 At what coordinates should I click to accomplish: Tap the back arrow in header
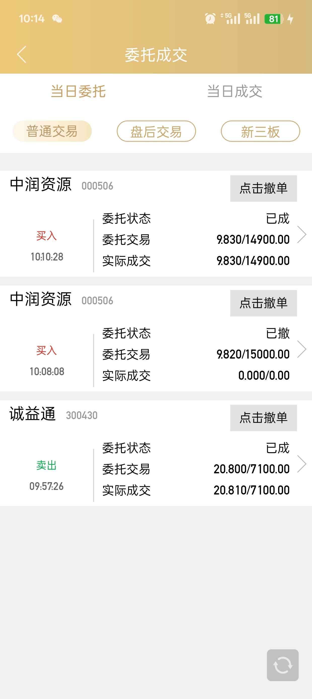[22, 54]
